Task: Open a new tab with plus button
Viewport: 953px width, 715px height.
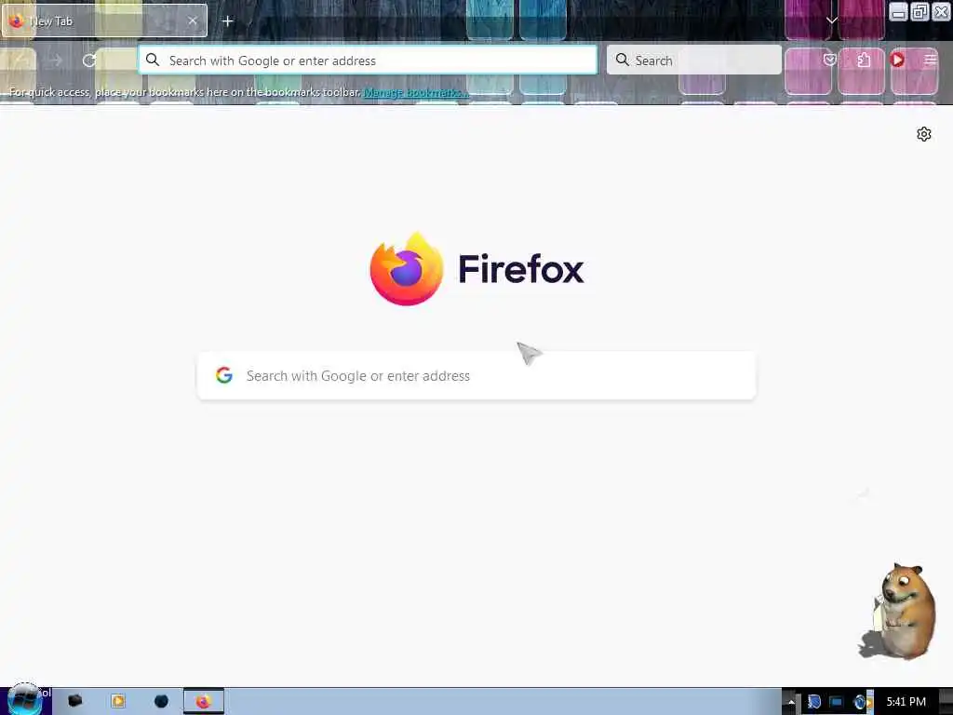Action: (x=227, y=21)
